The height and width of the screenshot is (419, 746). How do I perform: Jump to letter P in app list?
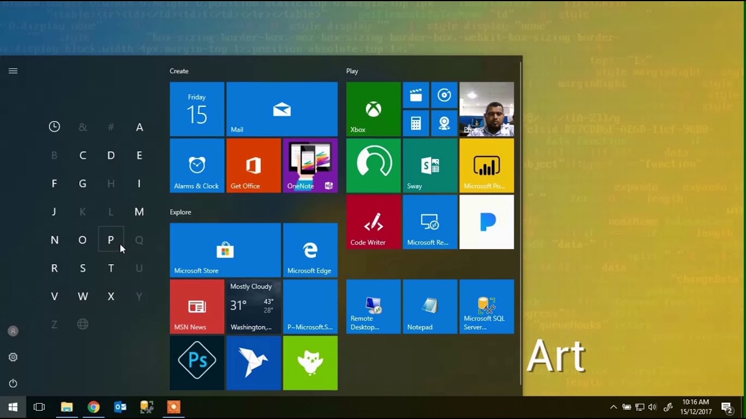point(111,240)
